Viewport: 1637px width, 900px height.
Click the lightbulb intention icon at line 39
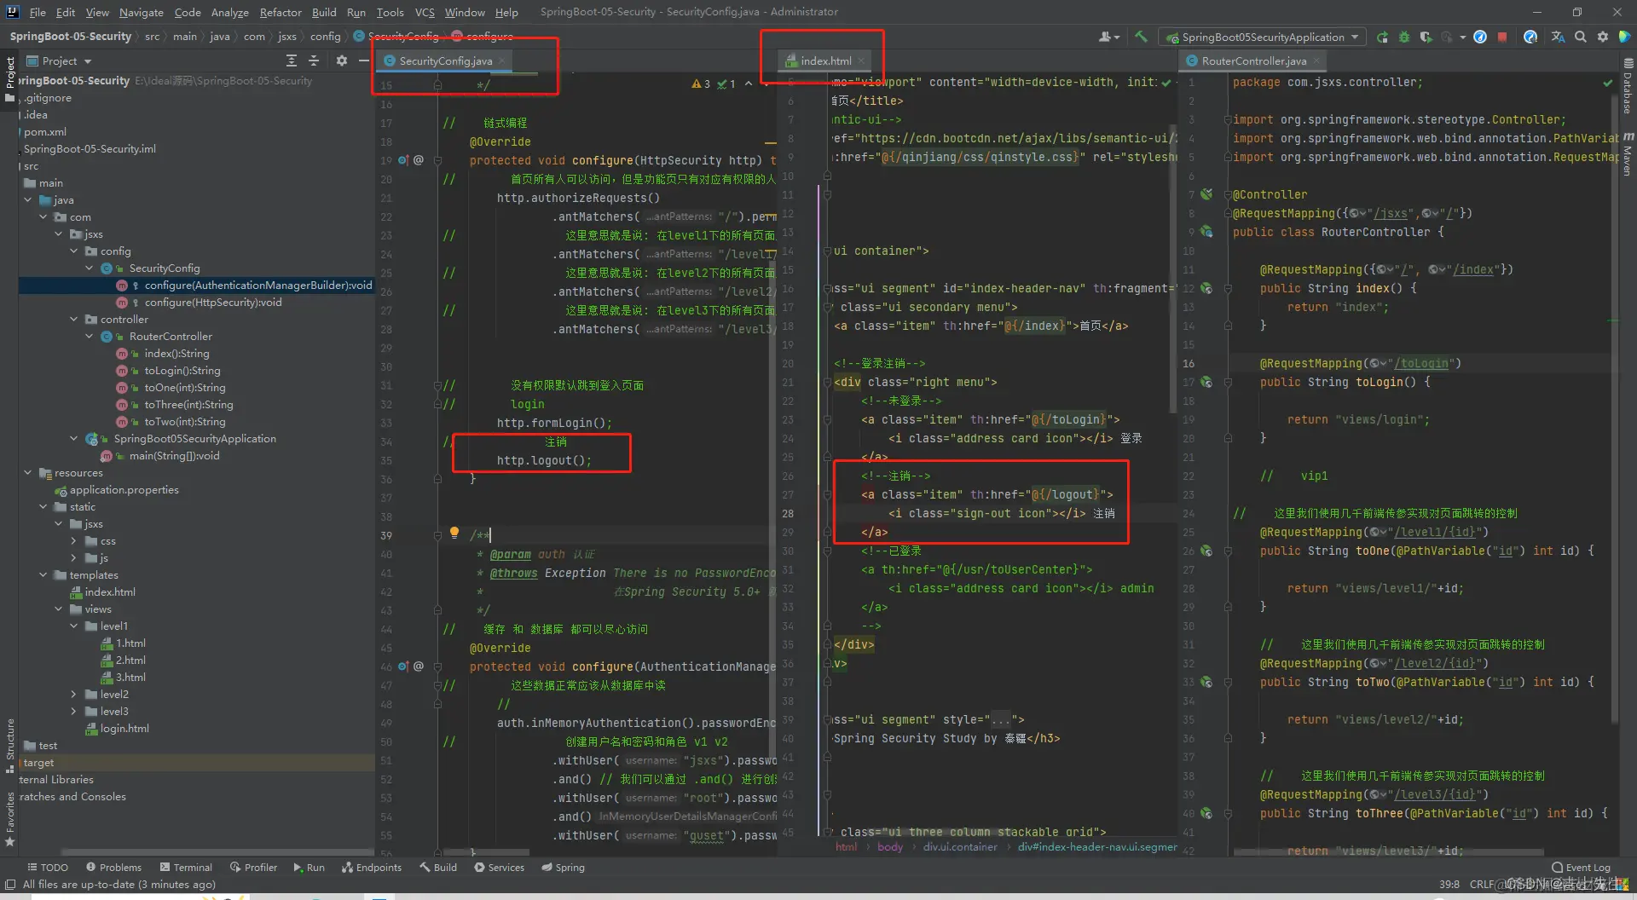[454, 534]
